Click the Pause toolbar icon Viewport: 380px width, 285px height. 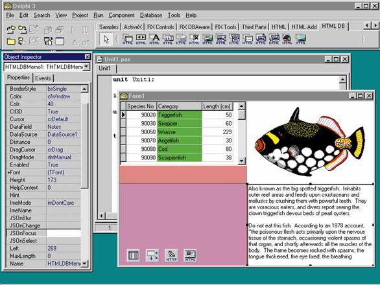[84, 30]
